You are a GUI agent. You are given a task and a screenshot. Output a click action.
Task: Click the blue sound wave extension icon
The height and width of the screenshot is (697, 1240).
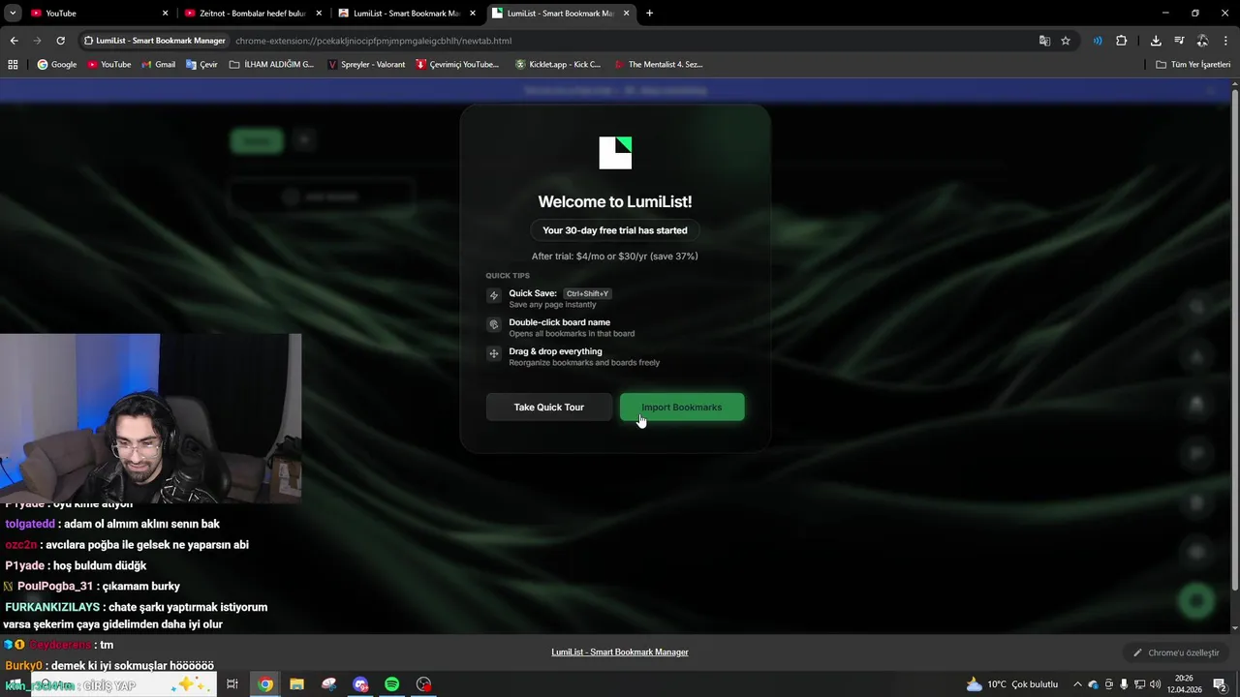coord(1098,41)
